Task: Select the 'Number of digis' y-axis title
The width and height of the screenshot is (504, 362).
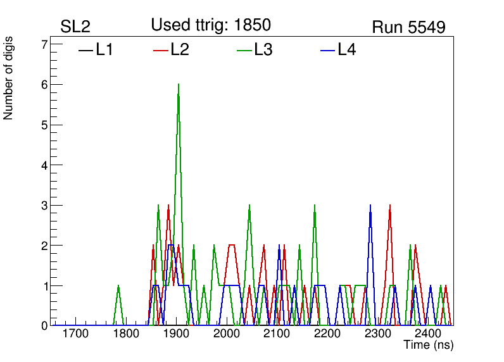Action: click(x=9, y=78)
